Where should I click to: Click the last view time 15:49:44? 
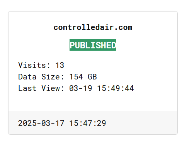tap(116, 88)
